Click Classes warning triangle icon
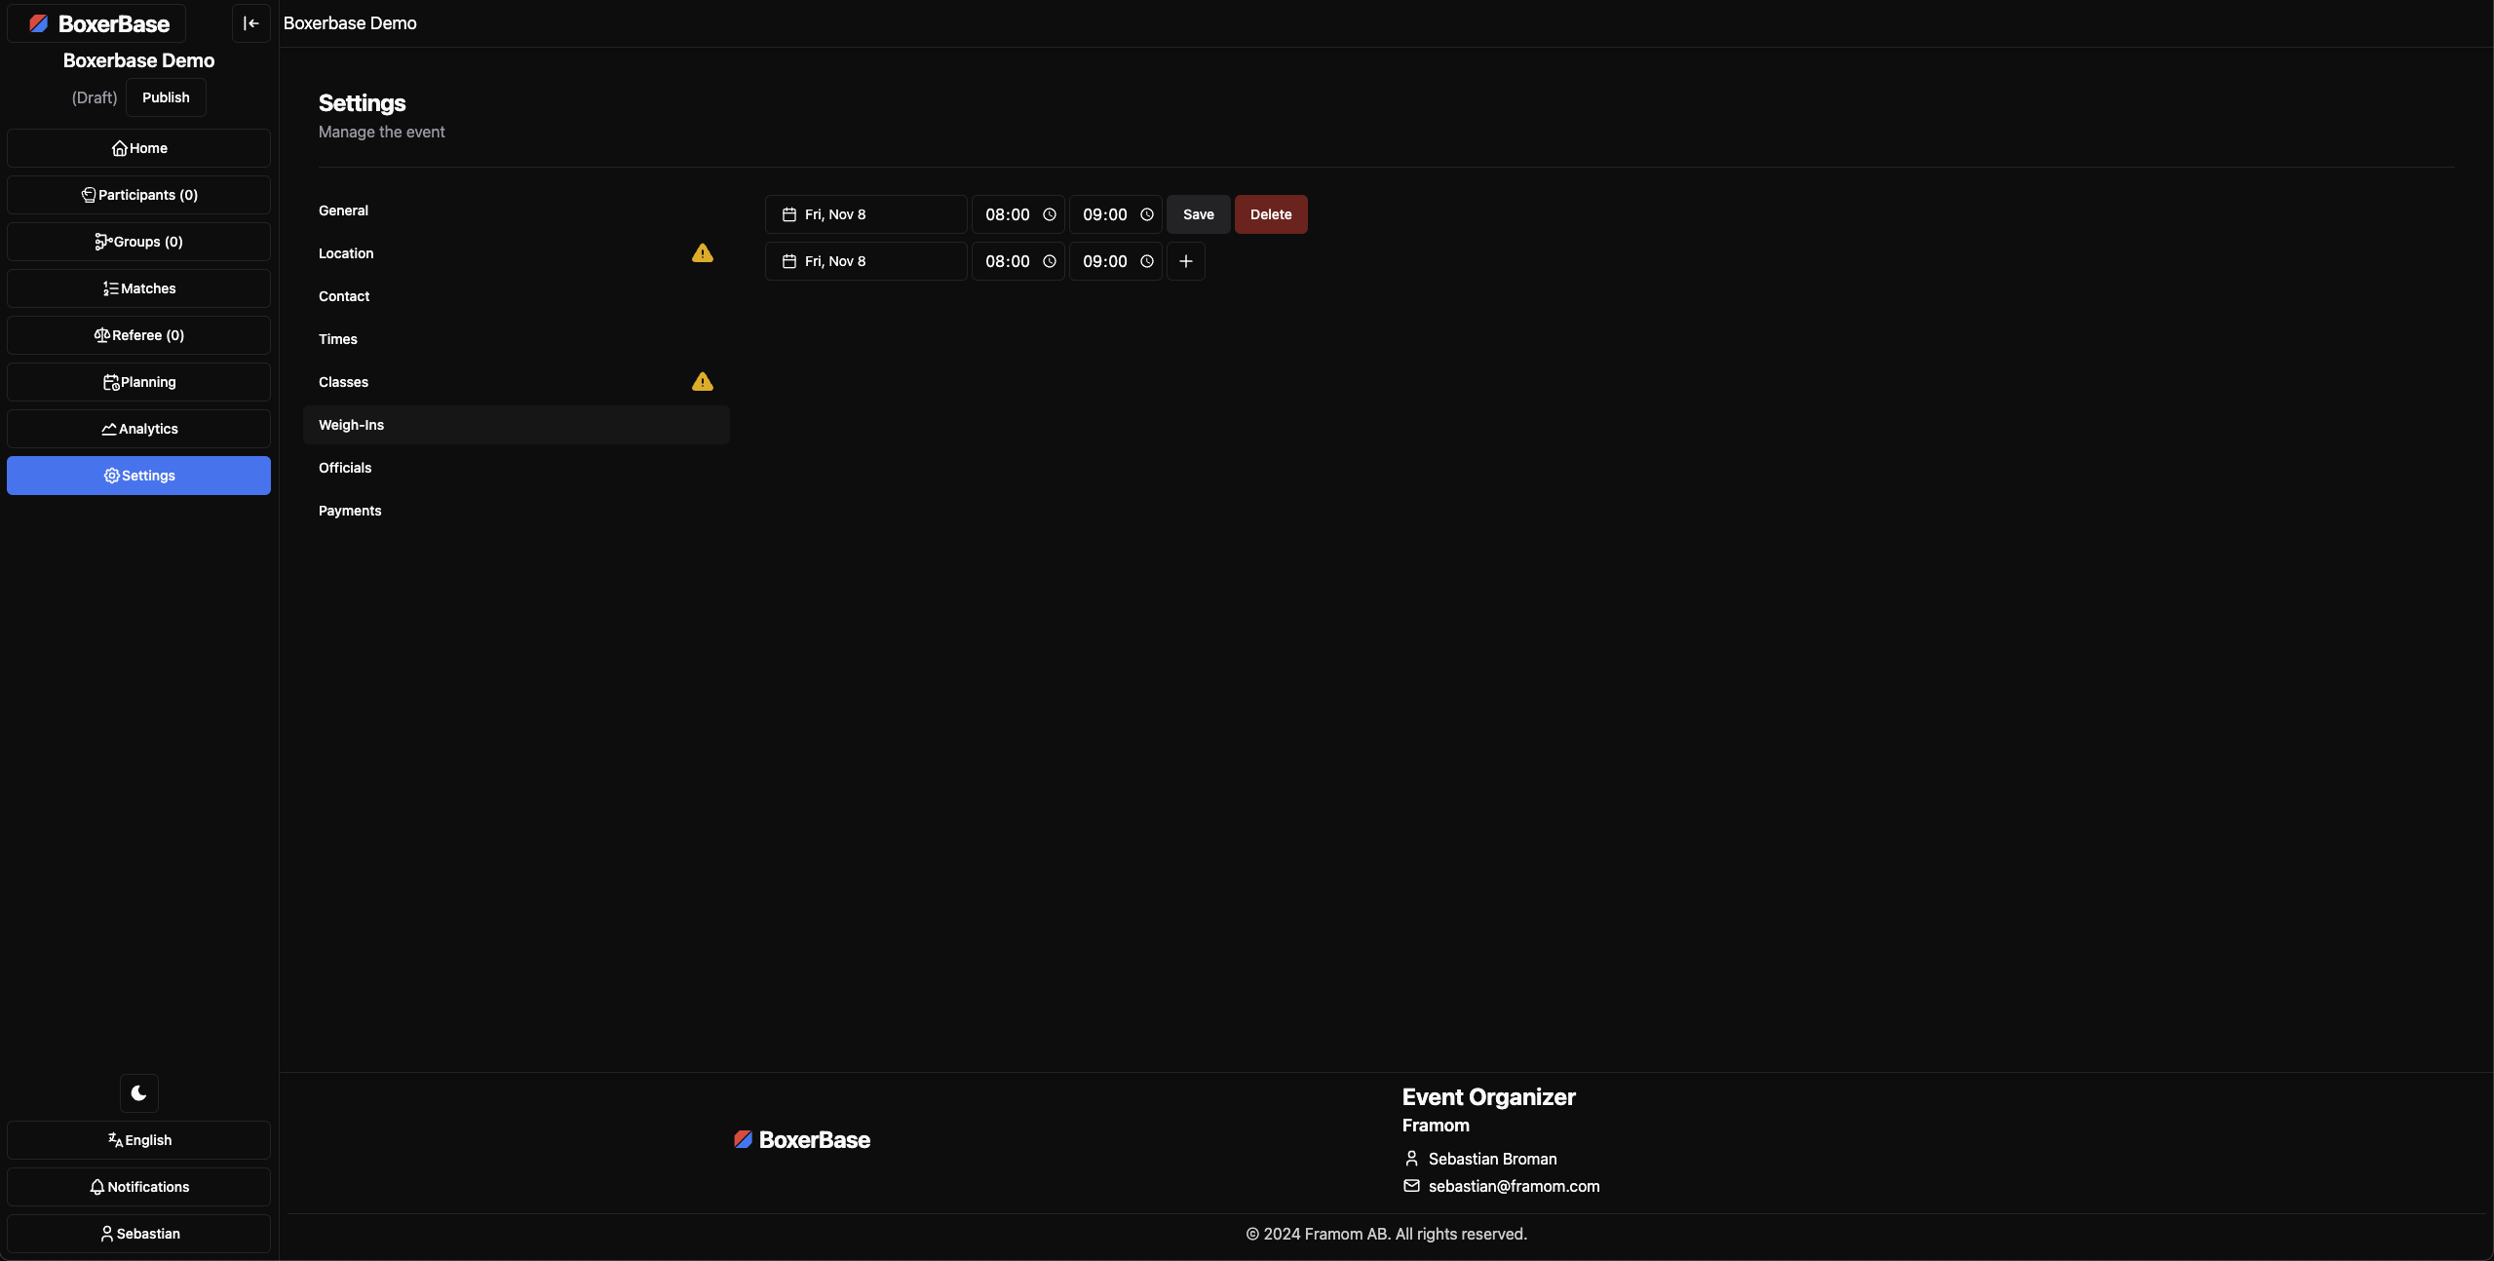Image resolution: width=2494 pixels, height=1261 pixels. (702, 382)
